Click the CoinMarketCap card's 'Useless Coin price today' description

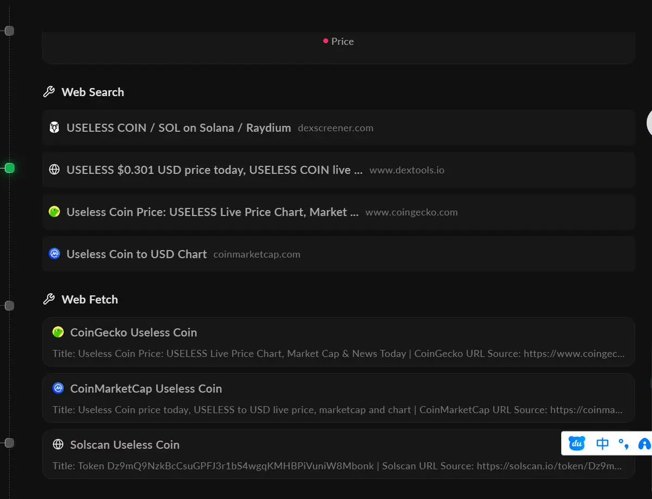tap(338, 409)
